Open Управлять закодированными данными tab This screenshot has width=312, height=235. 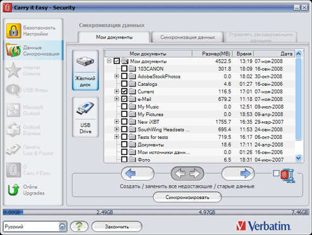coord(261,37)
